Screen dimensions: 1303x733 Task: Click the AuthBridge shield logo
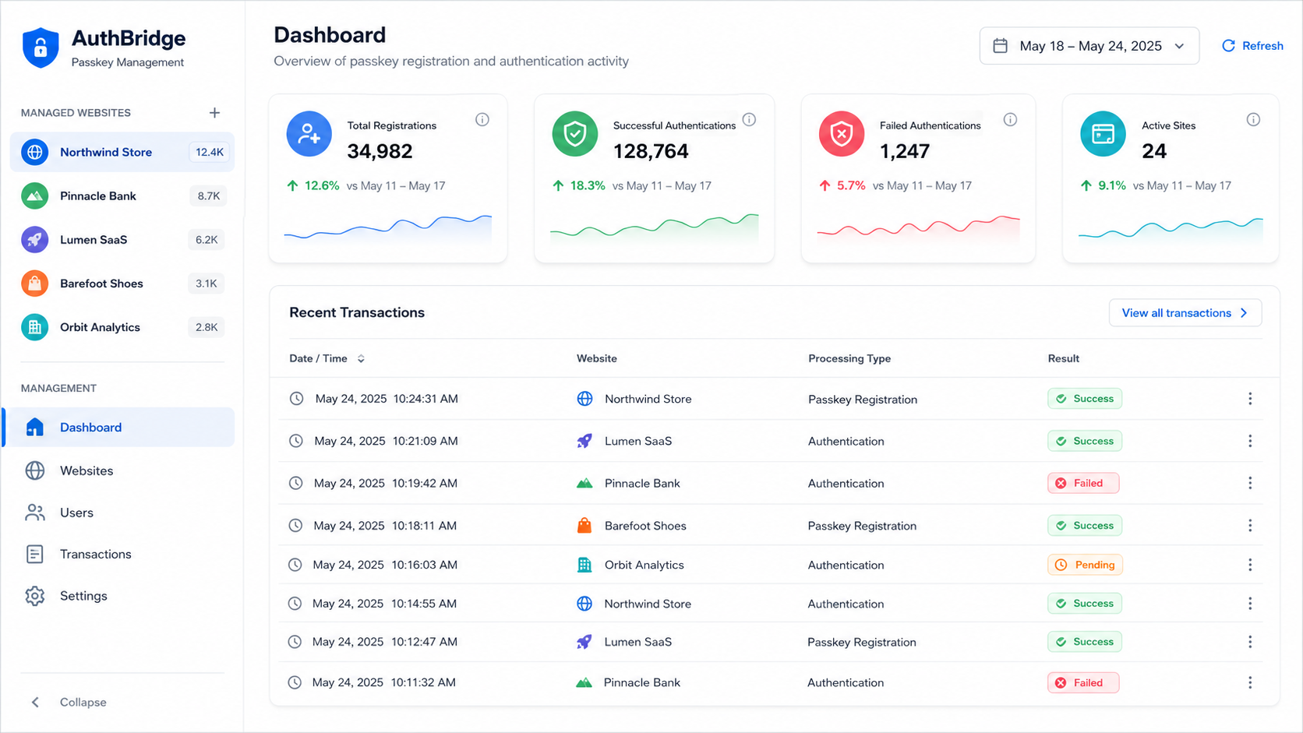(41, 48)
